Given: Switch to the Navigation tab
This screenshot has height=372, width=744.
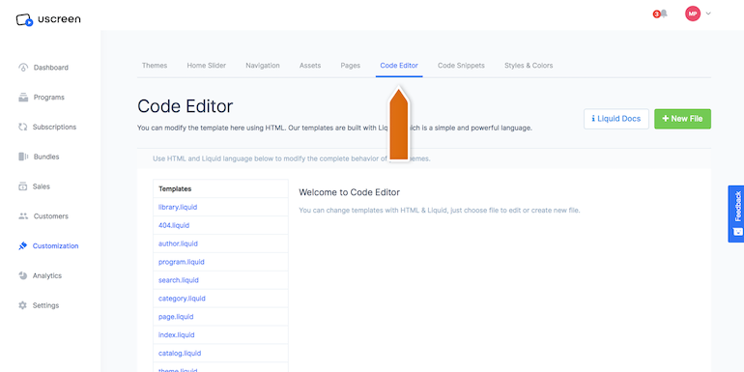Looking at the screenshot, I should pos(263,66).
